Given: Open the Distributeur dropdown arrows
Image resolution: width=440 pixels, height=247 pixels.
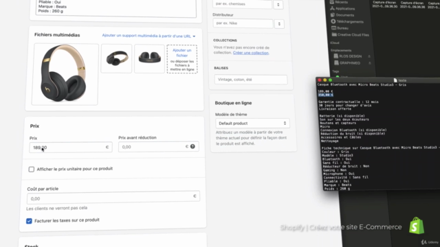Looking at the screenshot, I should pos(279,24).
